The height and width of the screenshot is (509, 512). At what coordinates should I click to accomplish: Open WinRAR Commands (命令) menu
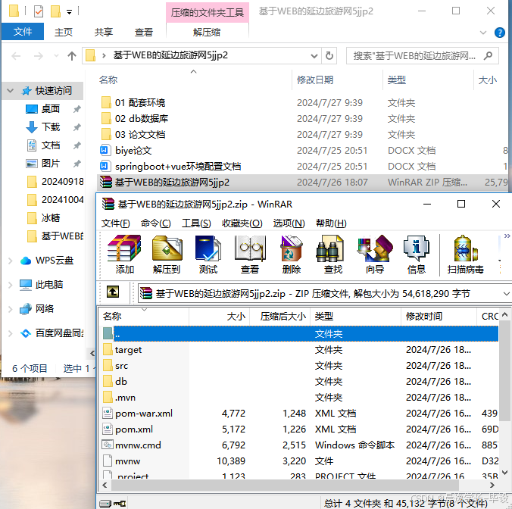[x=155, y=223]
